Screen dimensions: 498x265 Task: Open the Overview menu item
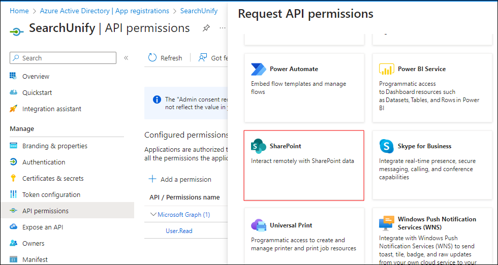coord(36,77)
